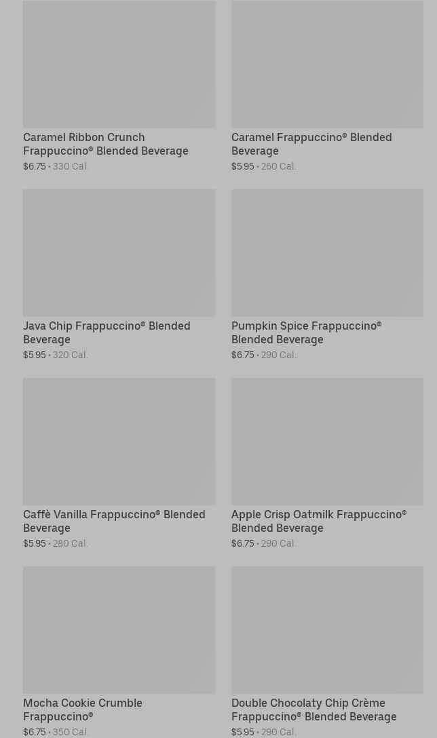The width and height of the screenshot is (437, 738).
Task: Tap the Apple Crisp Oatmilk Frappuccino image
Action: coord(327,441)
